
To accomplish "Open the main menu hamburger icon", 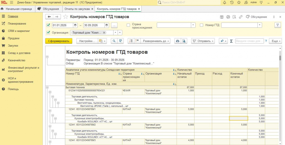I will tap(12, 2).
